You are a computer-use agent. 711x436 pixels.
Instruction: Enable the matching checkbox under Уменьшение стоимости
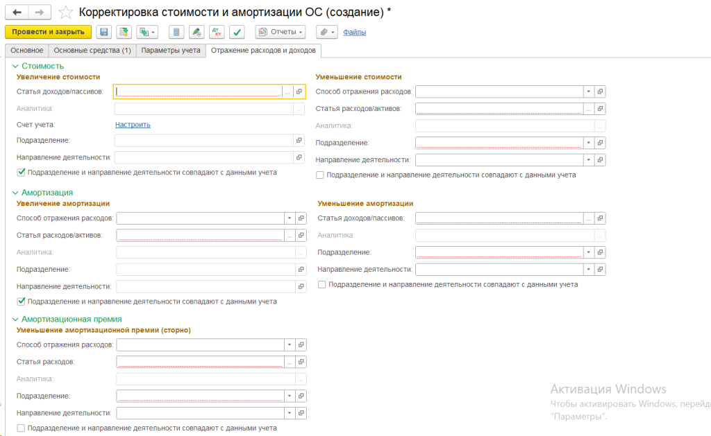tap(320, 175)
